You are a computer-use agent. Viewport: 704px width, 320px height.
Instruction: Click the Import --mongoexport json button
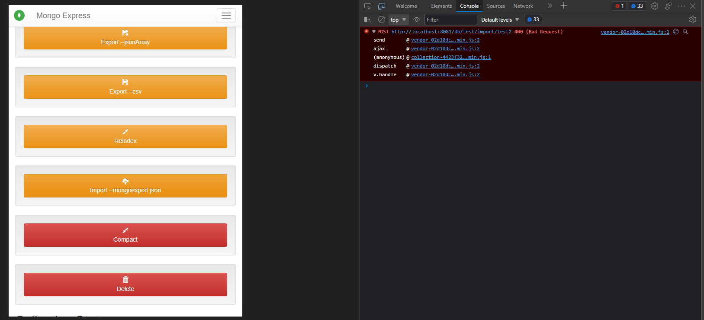click(x=125, y=186)
